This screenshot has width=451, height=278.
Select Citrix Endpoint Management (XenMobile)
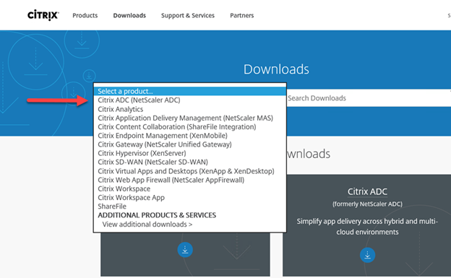point(190,136)
